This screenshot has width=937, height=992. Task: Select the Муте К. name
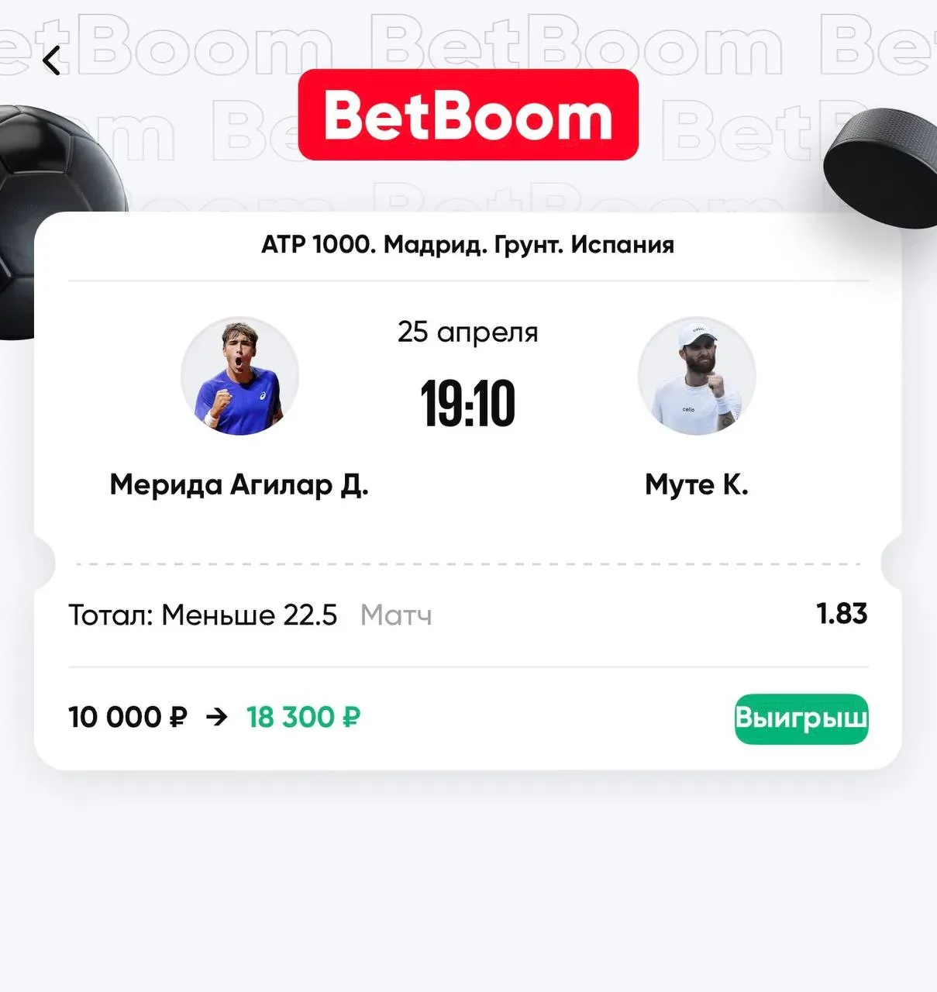pos(697,484)
